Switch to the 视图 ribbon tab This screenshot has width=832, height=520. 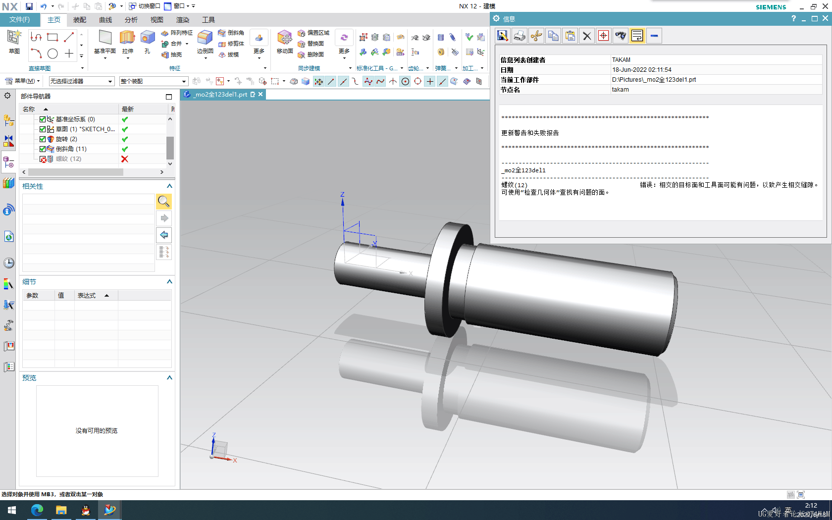coord(157,20)
